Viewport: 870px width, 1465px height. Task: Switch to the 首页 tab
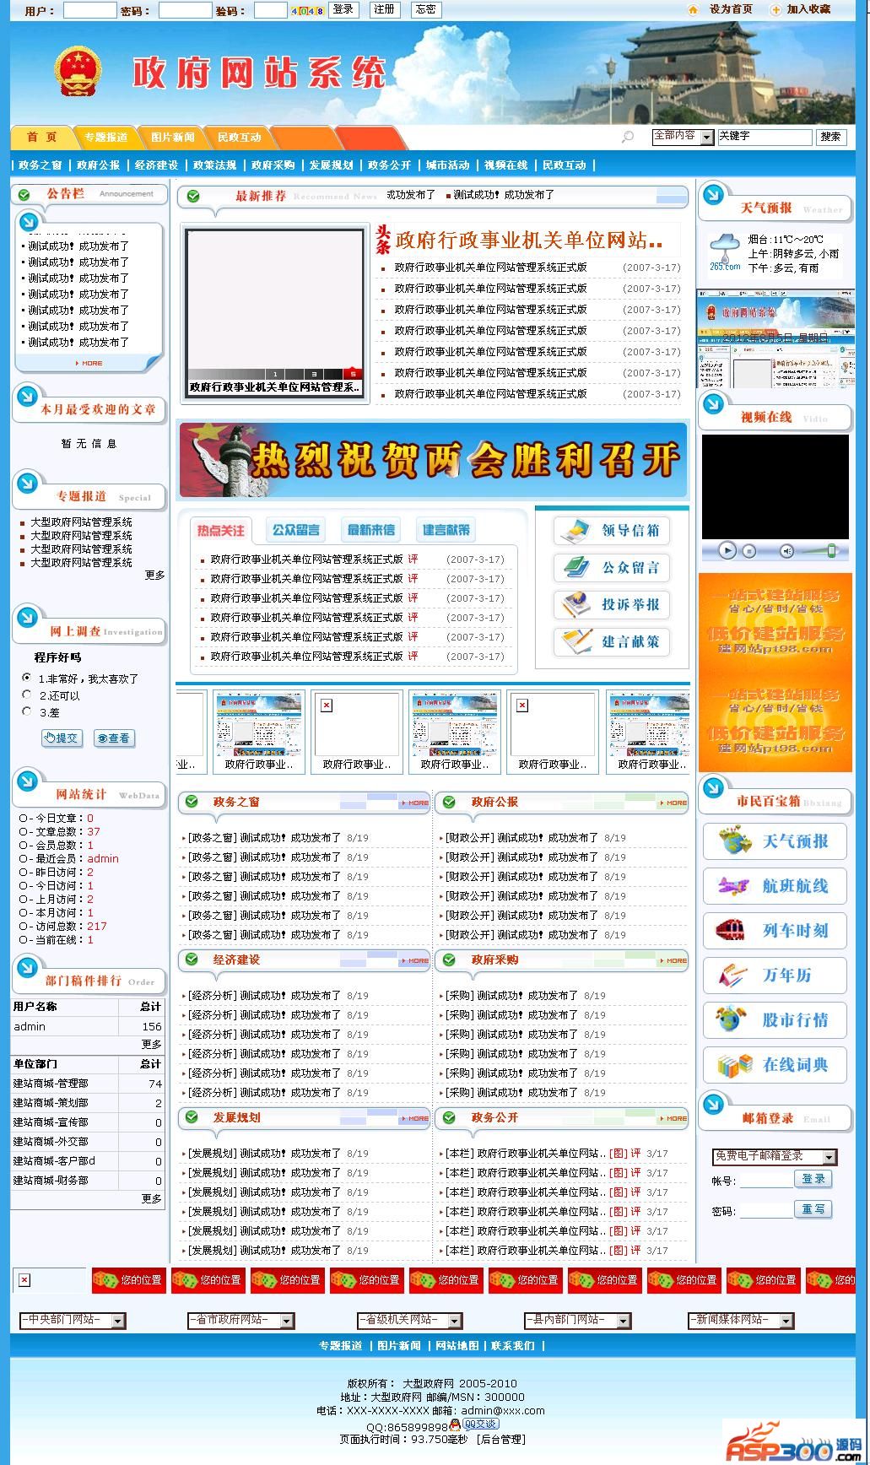(41, 138)
